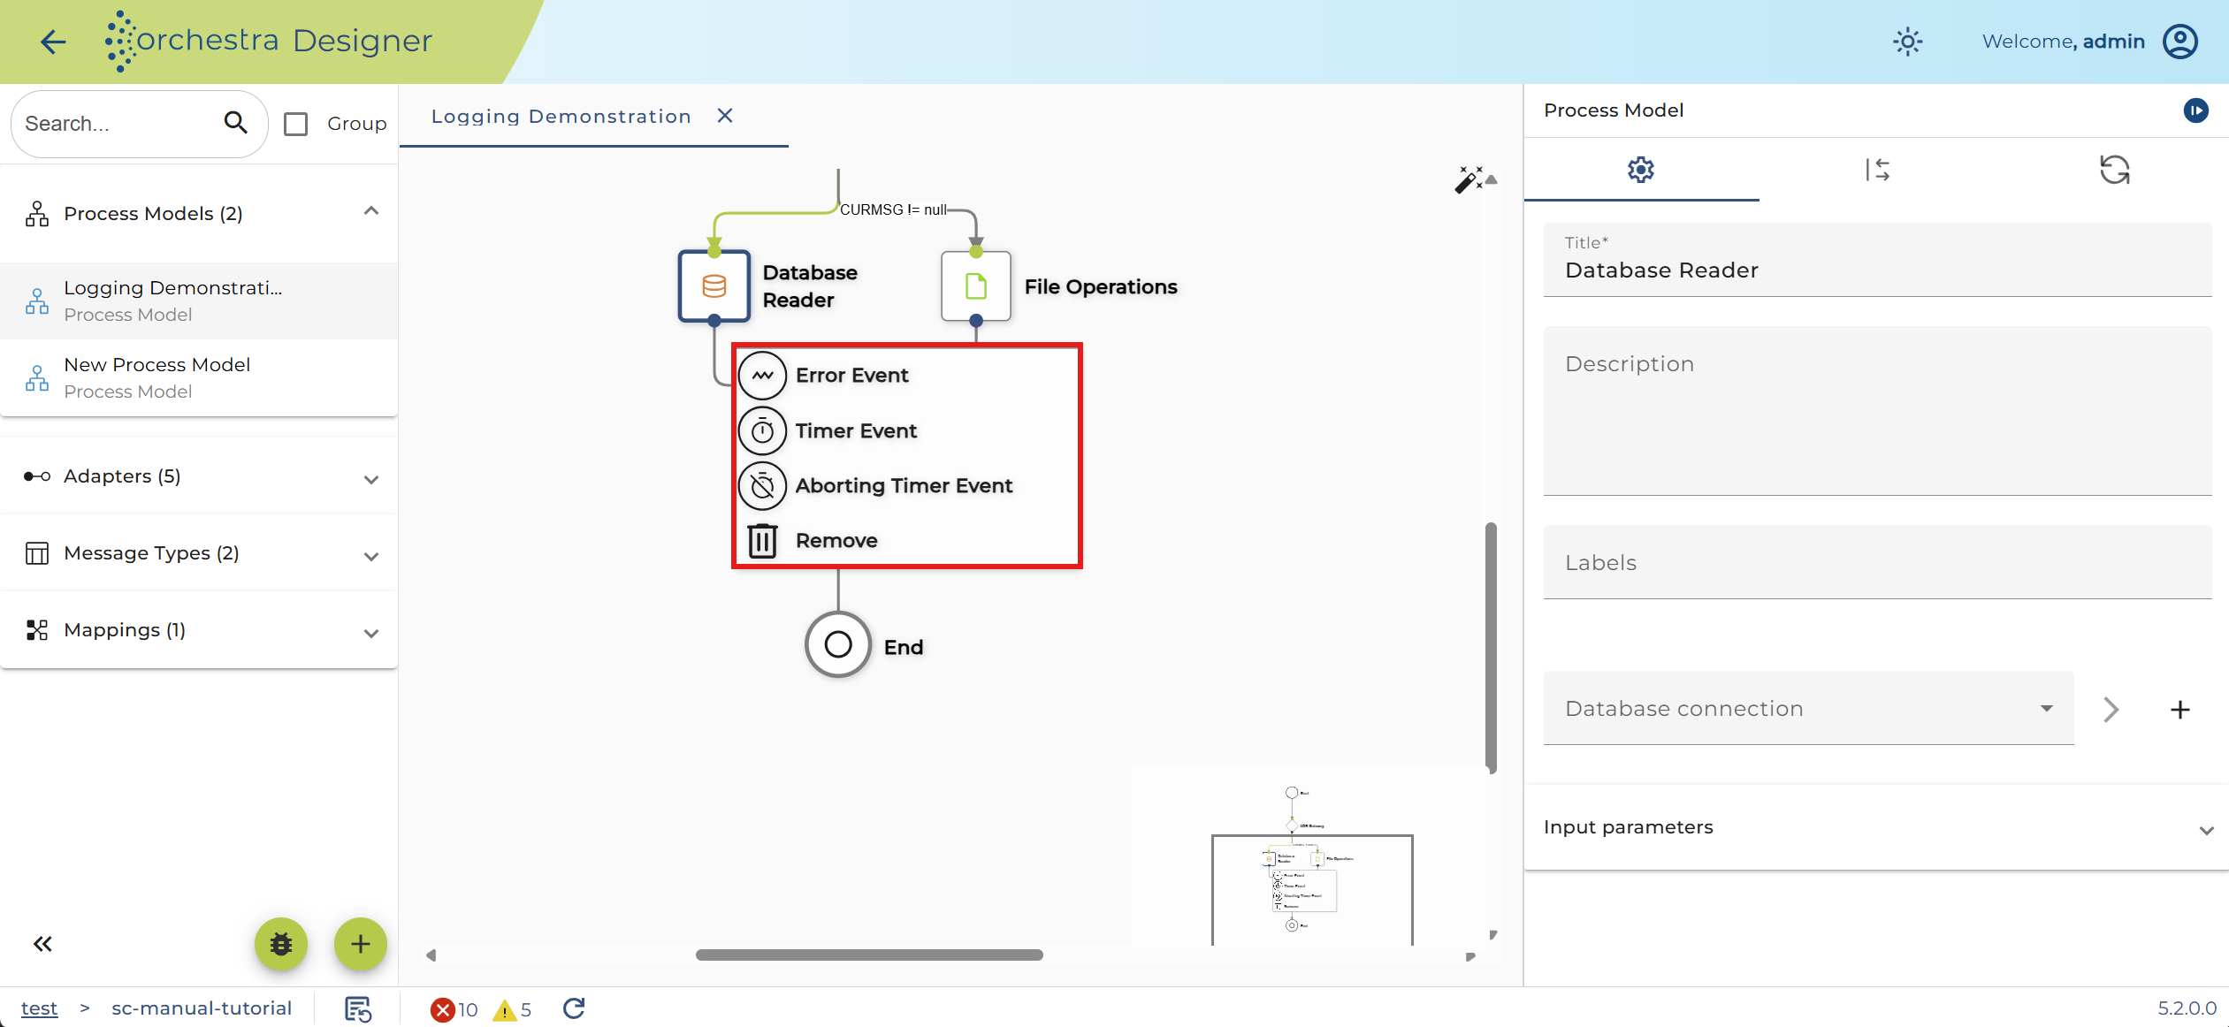The image size is (2229, 1027).
Task: Click sc-manual-tutorial breadcrumb text
Action: coord(202,1008)
